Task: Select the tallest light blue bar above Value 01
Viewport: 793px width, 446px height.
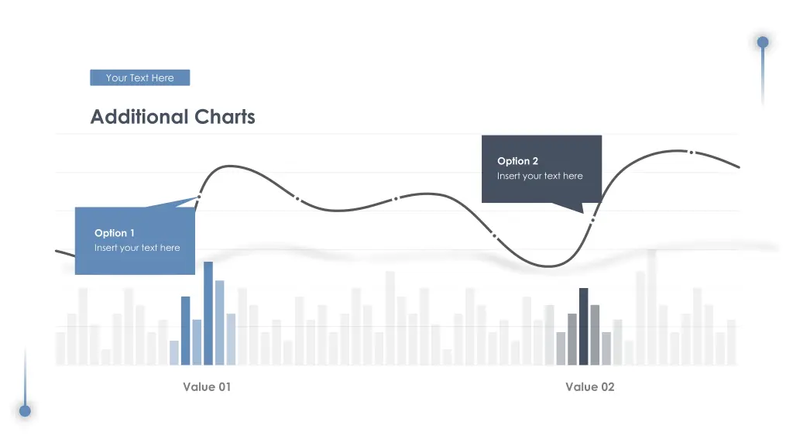Action: 219,322
